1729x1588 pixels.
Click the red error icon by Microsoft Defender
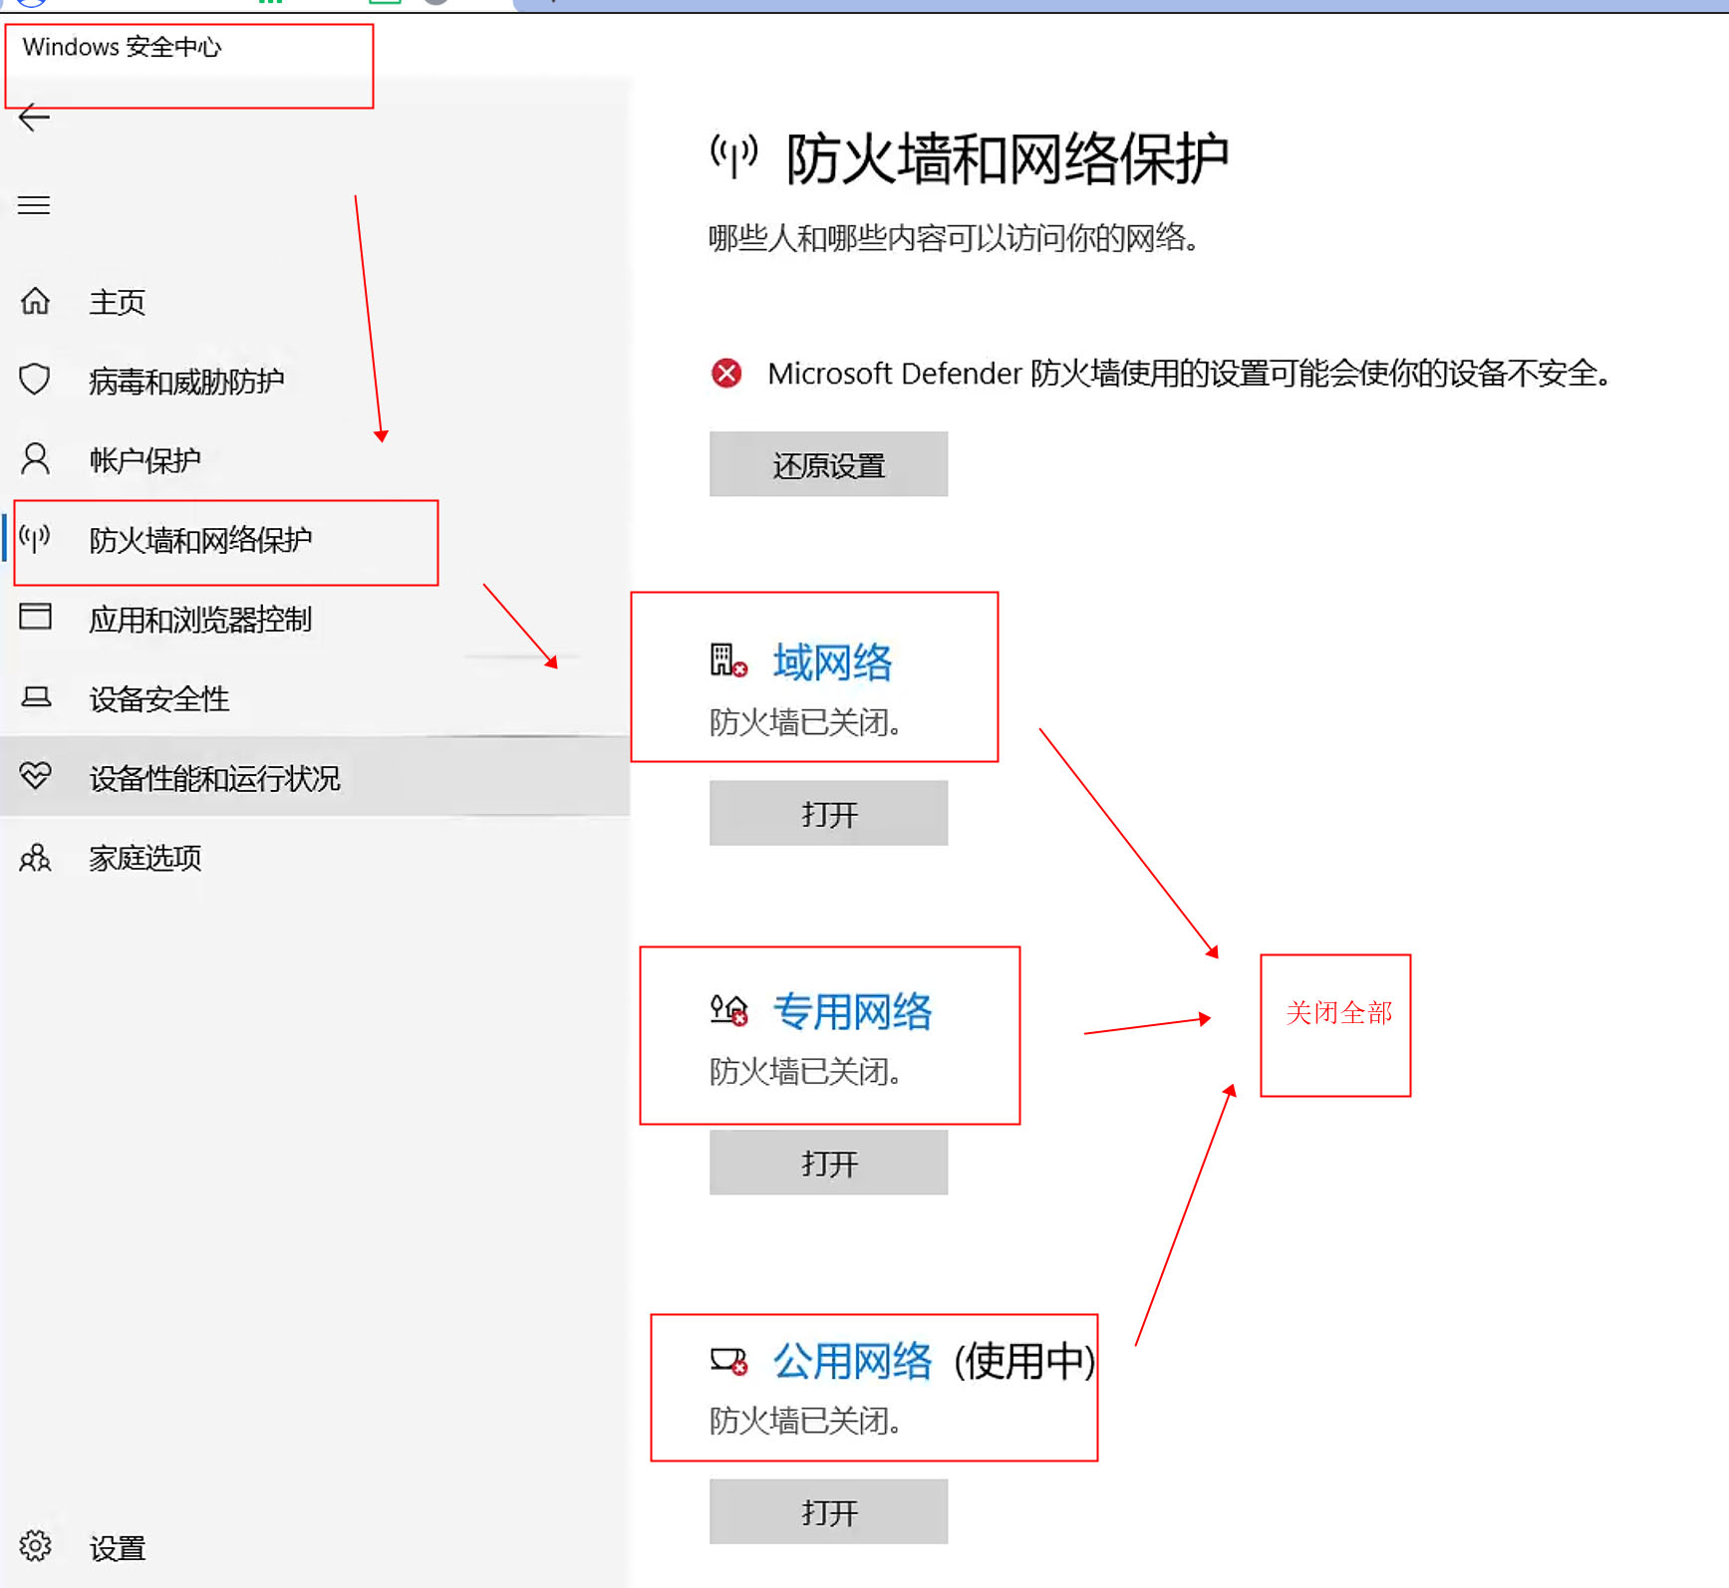(x=726, y=374)
